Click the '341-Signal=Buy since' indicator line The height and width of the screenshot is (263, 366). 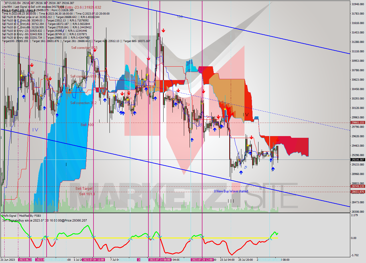(x=44, y=220)
